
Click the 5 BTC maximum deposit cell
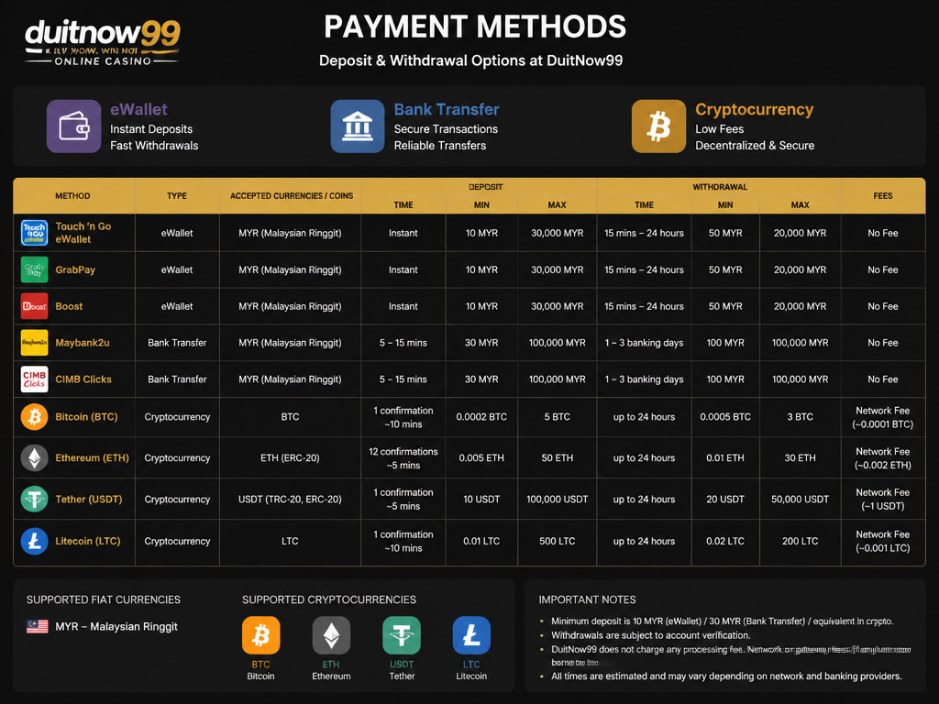[x=557, y=417]
